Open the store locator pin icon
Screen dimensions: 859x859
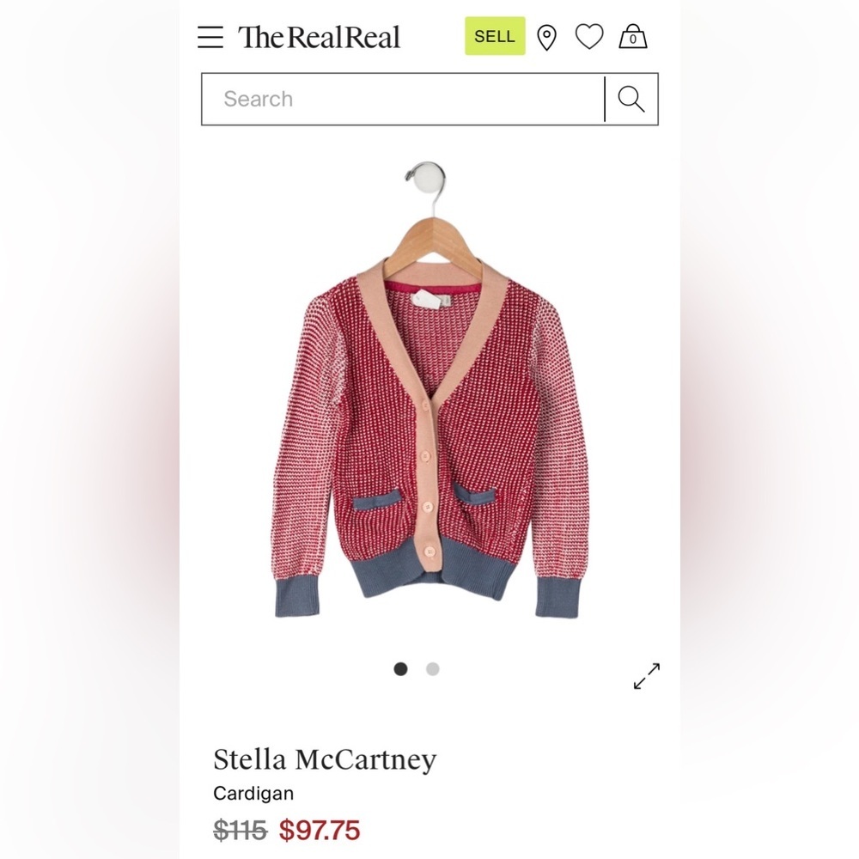547,36
